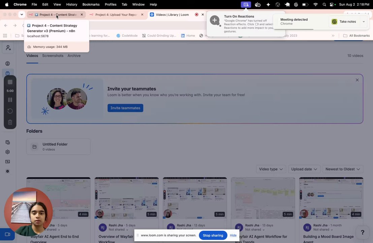Open the Loom help question mark button
373x243 pixels.
[362, 232]
